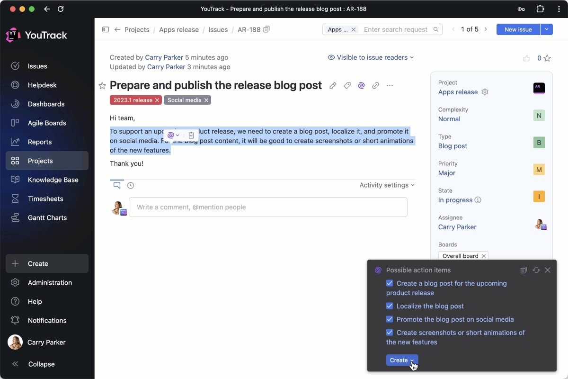Uncheck 'Localize the blog post' checkbox
Screen dimensions: 568x379
390,306
